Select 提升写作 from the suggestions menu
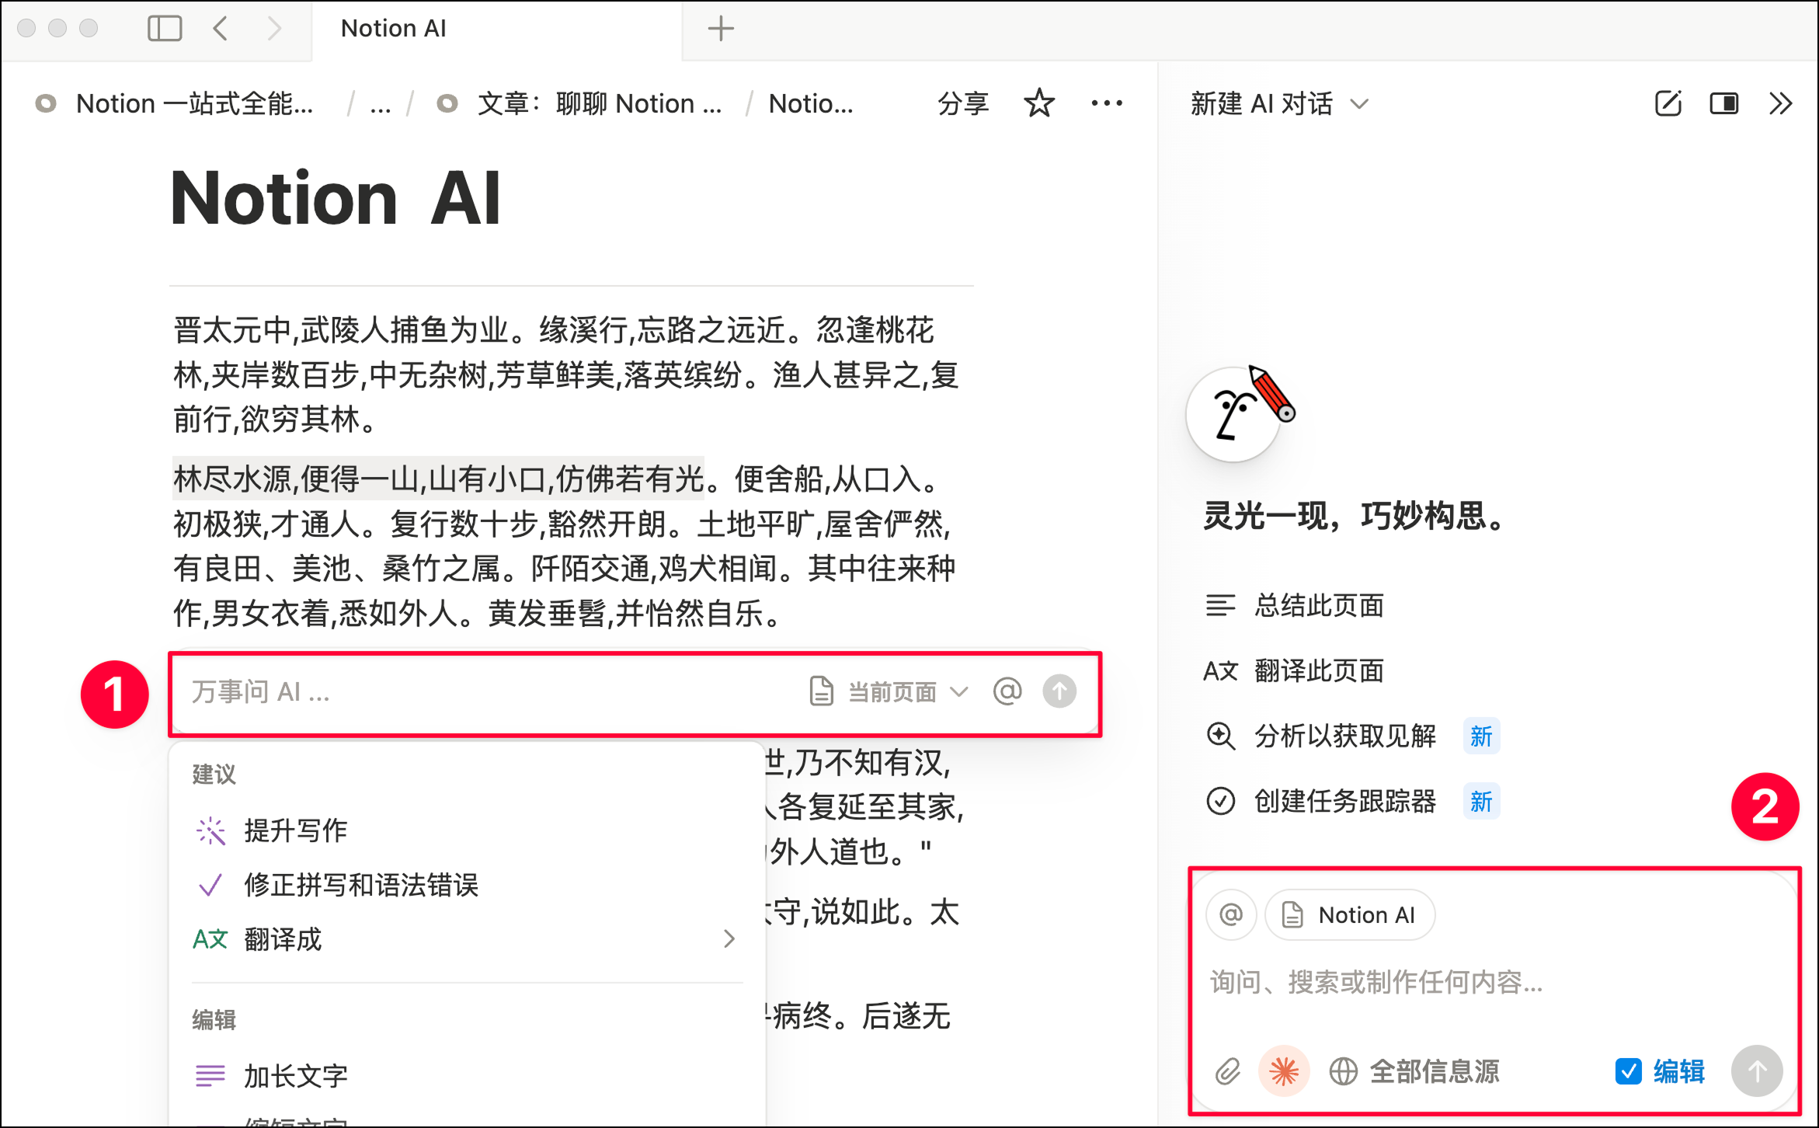The image size is (1819, 1128). (x=295, y=830)
